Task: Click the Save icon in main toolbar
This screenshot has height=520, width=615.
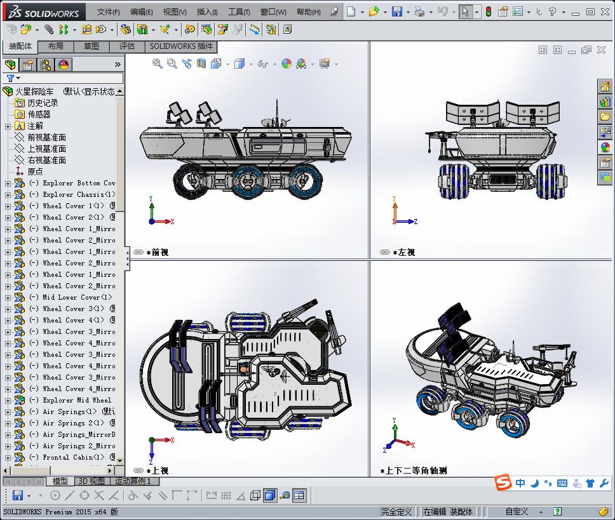Action: point(397,12)
